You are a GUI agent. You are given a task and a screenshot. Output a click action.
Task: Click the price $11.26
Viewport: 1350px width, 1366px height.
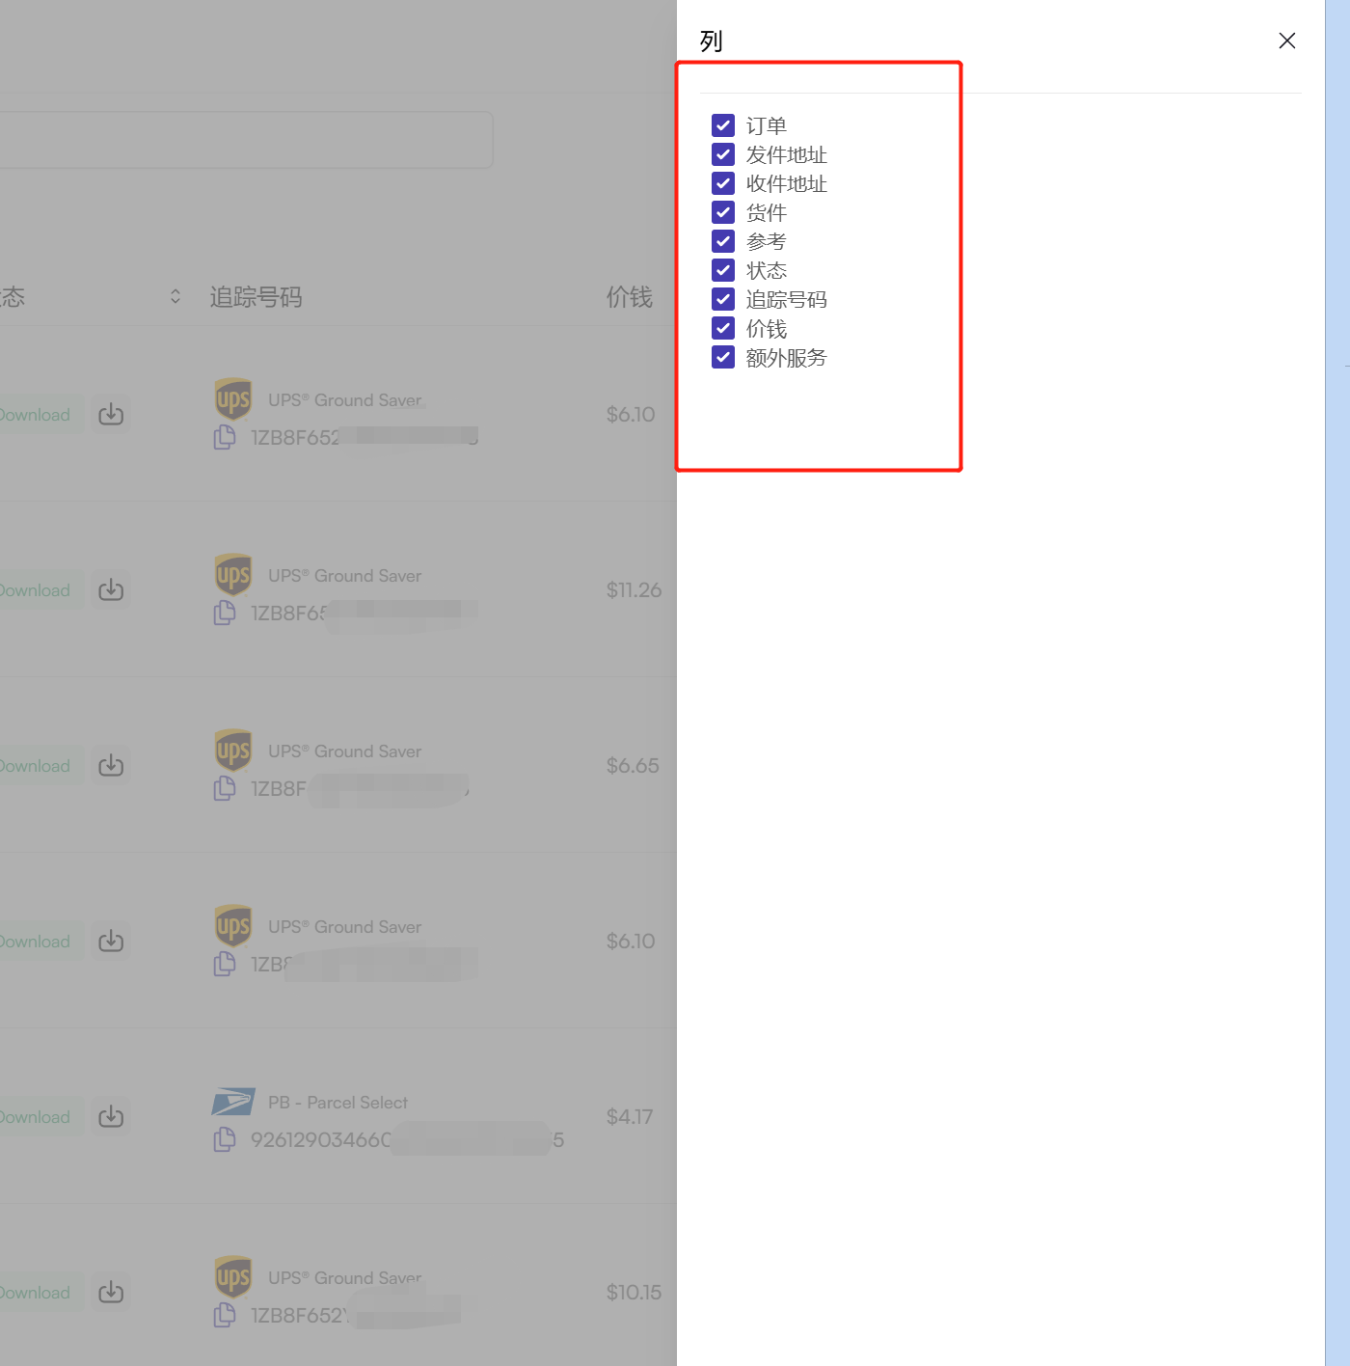tap(634, 589)
